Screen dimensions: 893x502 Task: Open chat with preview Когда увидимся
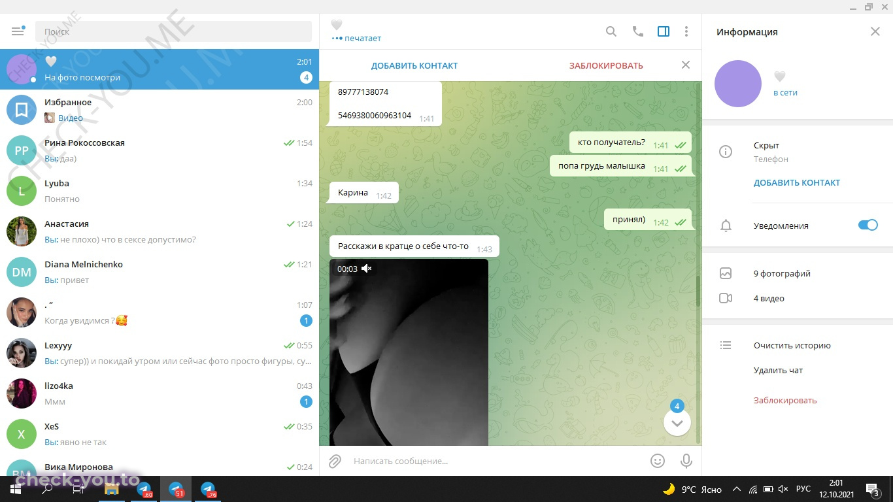point(160,312)
